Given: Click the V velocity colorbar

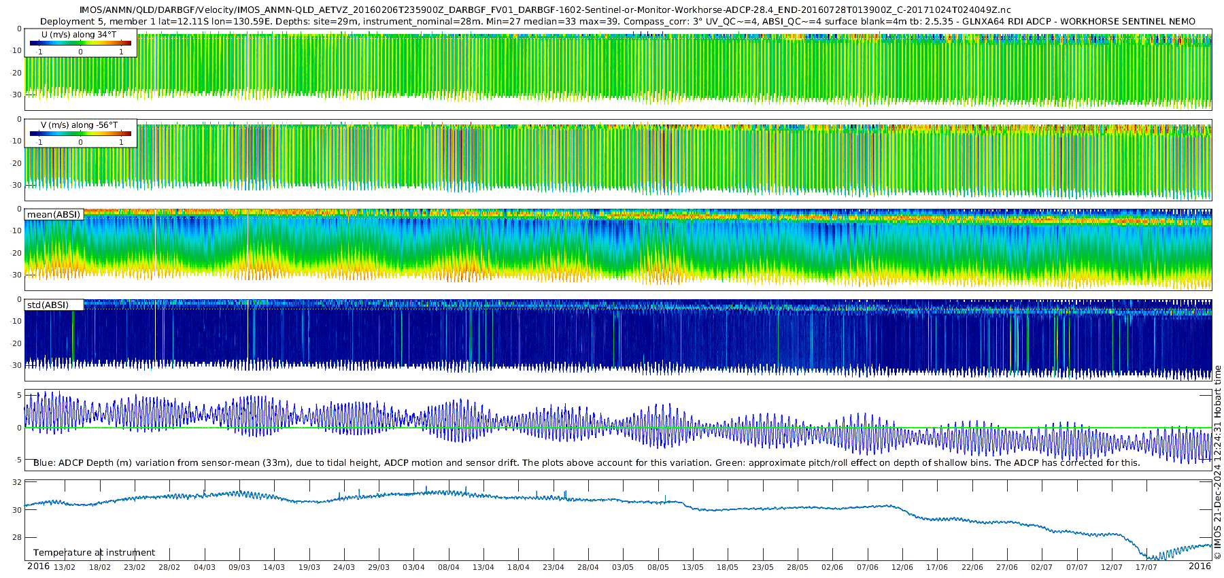Looking at the screenshot, I should coord(80,133).
